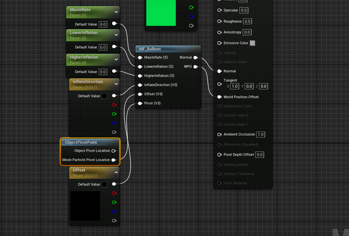Click the green output pin beside the green preview
Image resolution: width=349 pixels, height=236 pixels.
pyautogui.click(x=191, y=8)
